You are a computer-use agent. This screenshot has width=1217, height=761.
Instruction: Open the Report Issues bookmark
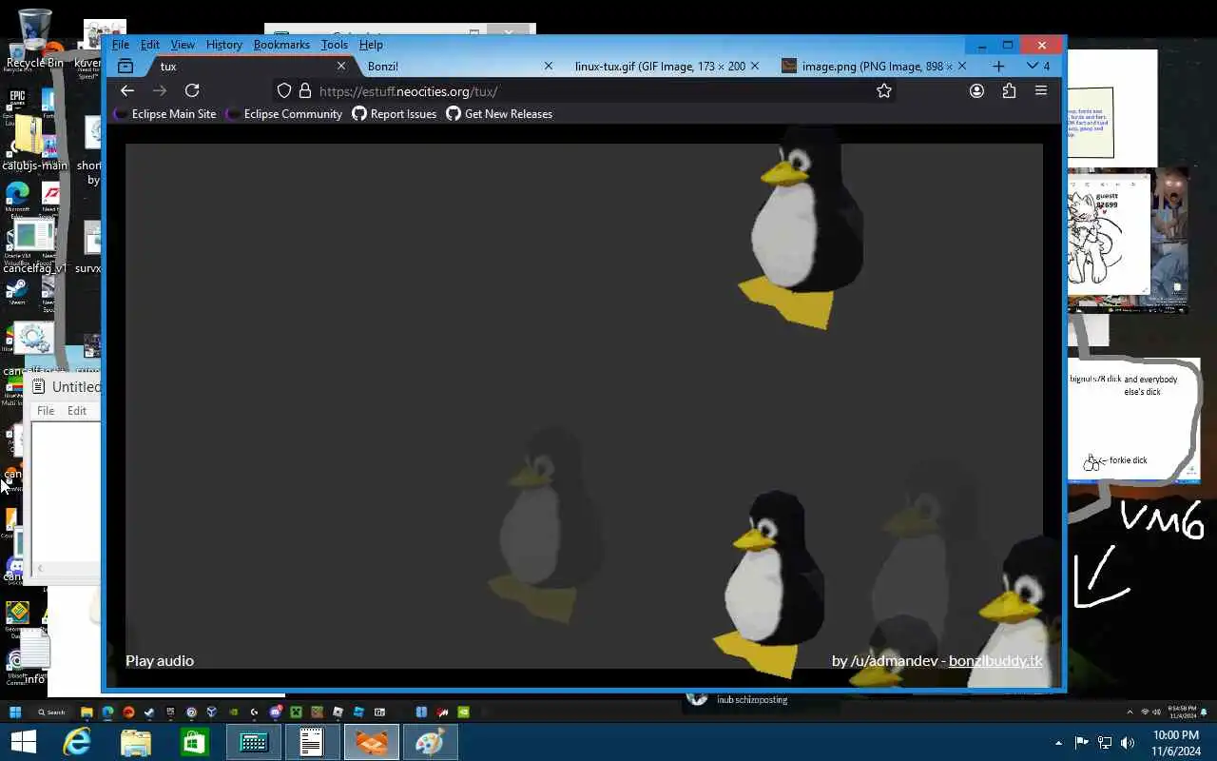pos(395,114)
